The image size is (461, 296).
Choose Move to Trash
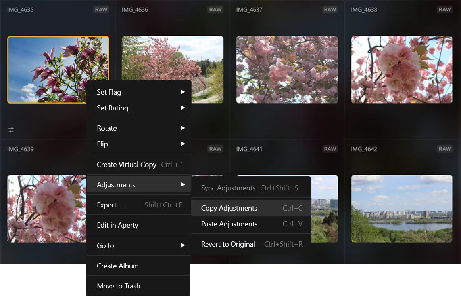(x=139, y=286)
